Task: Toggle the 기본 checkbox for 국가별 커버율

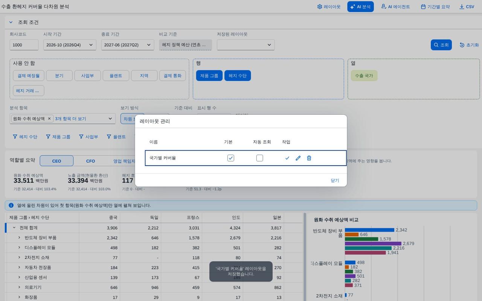Action: (x=231, y=158)
